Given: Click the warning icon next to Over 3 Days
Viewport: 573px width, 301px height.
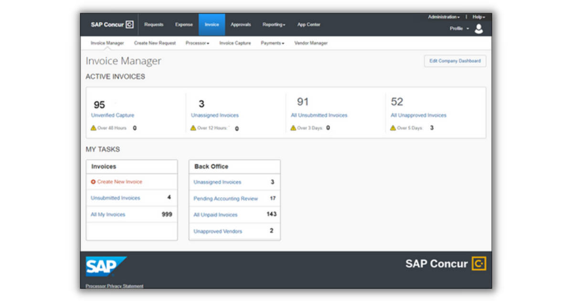Looking at the screenshot, I should [293, 127].
